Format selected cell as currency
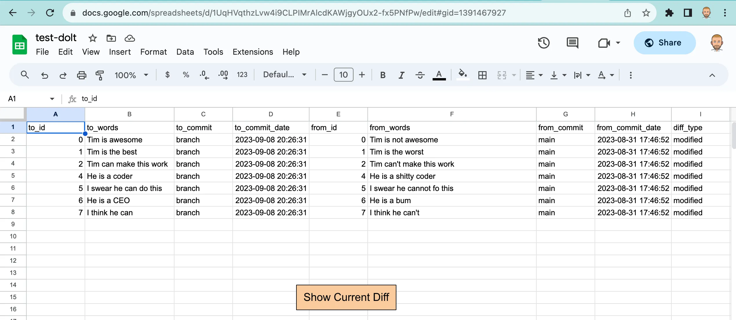The width and height of the screenshot is (736, 320). click(167, 75)
